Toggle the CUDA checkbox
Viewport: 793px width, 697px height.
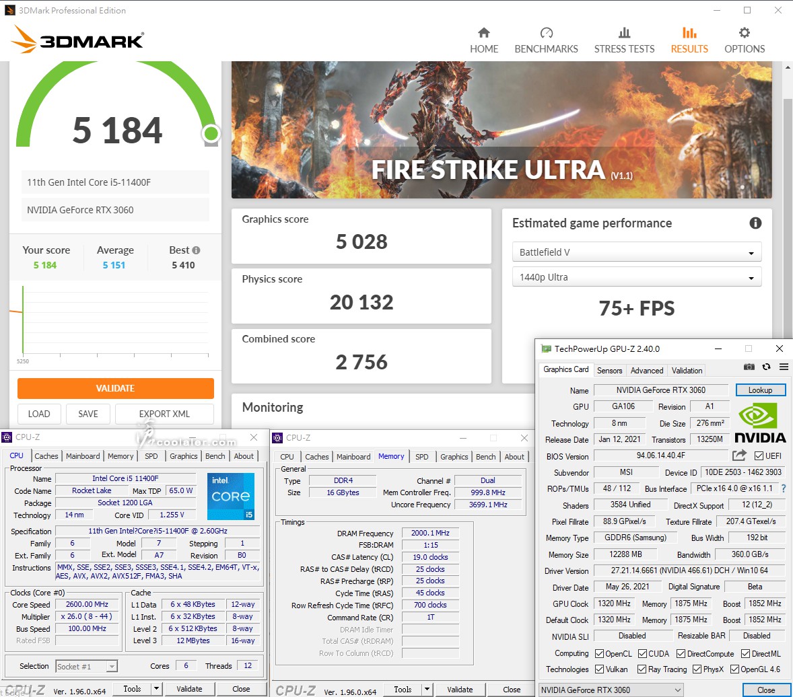(642, 653)
